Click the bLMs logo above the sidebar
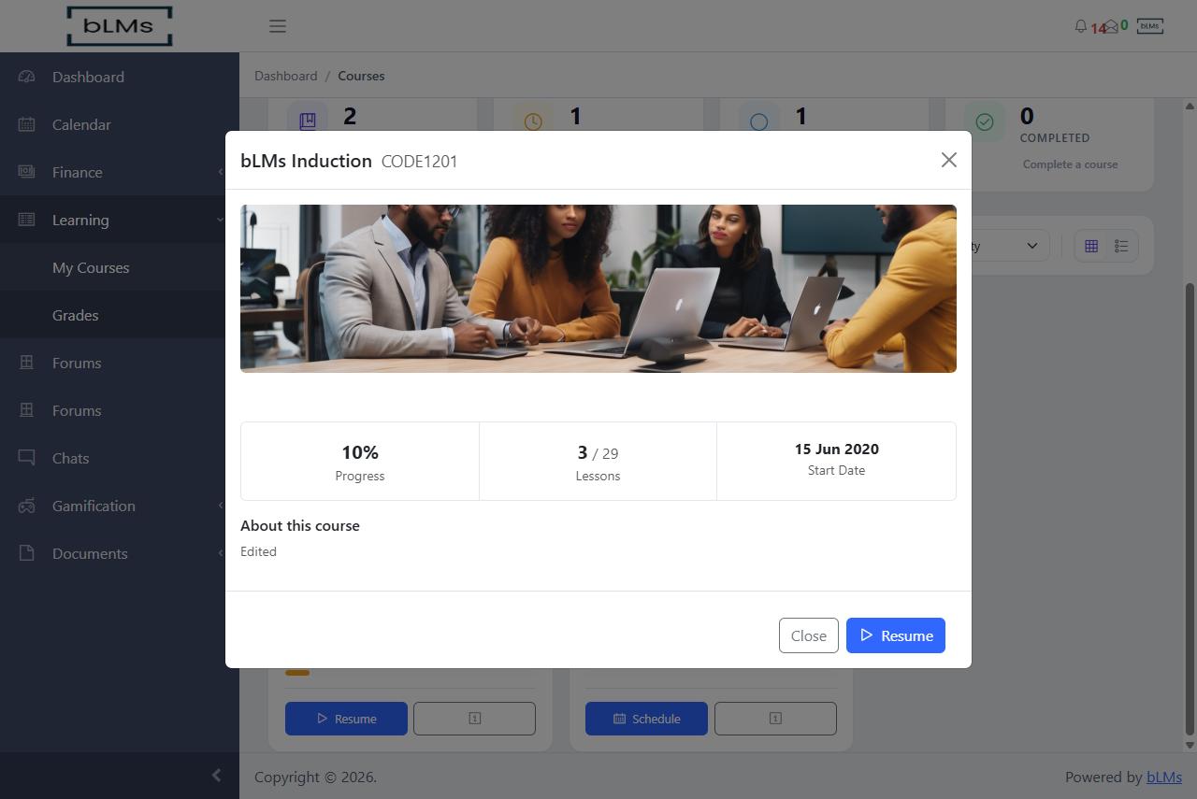Image resolution: width=1197 pixels, height=799 pixels. (x=120, y=26)
